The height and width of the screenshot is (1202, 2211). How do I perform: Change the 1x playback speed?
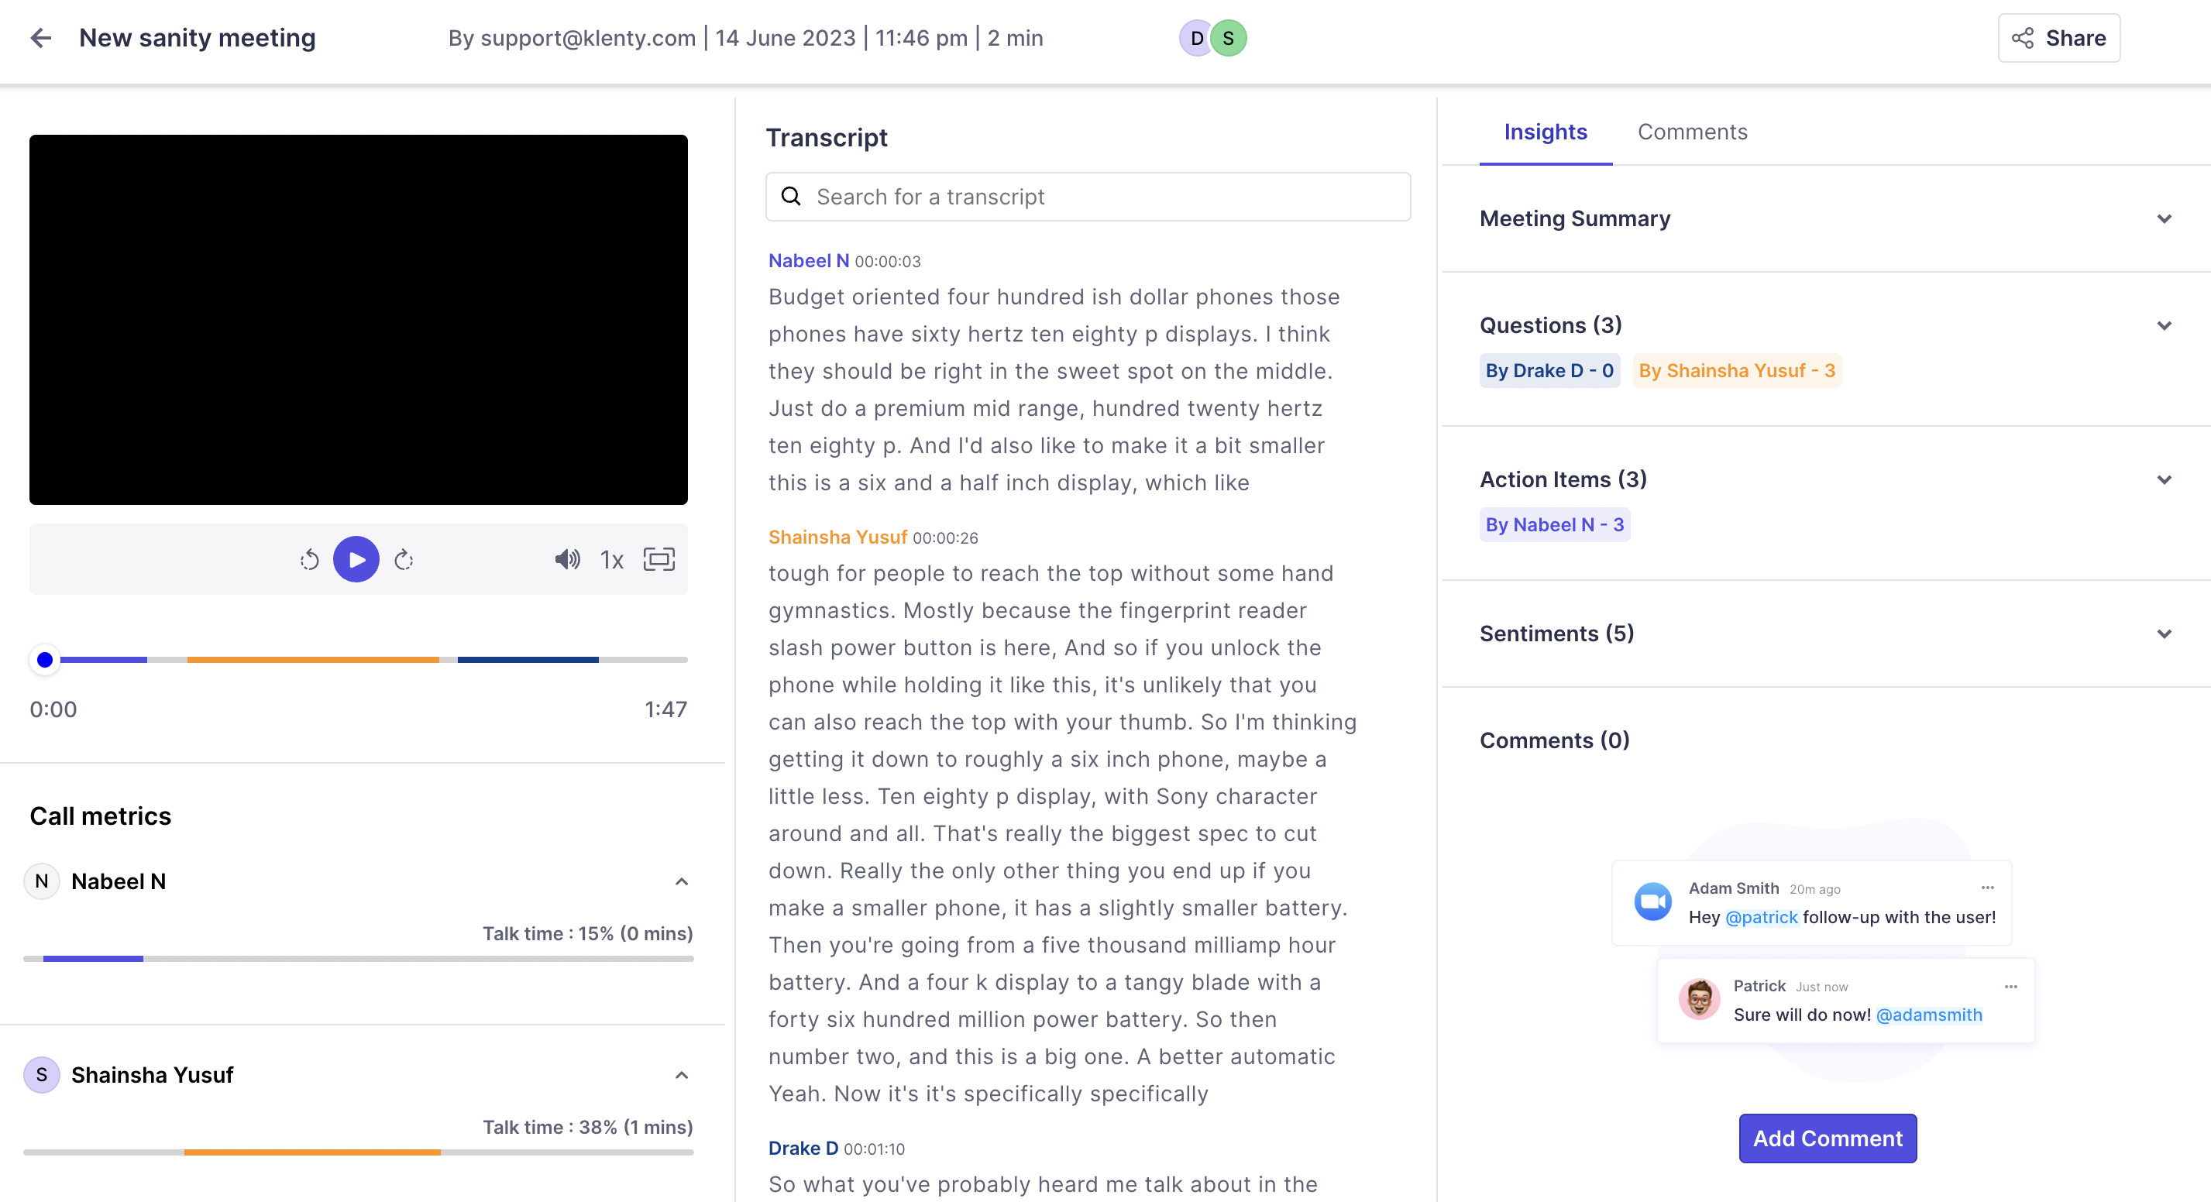tap(611, 560)
